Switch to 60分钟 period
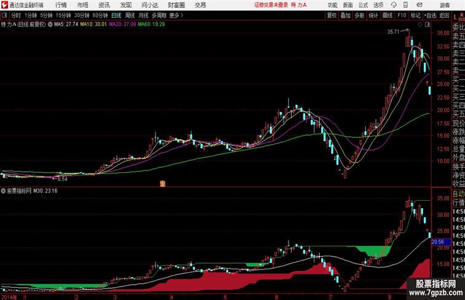Viewport: 465px width, 300px height. pos(100,15)
